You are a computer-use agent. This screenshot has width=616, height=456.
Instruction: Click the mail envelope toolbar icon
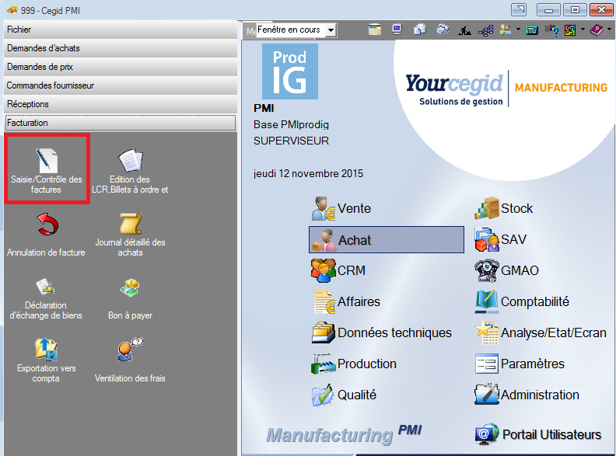click(x=420, y=30)
